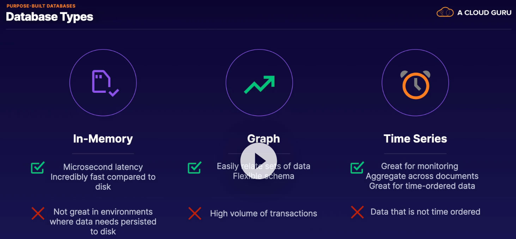Click the Graph heading

coord(263,138)
